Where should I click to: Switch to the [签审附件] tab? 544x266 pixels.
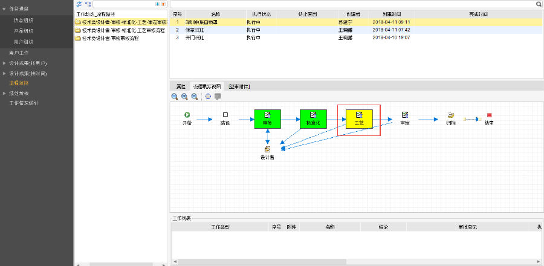pyautogui.click(x=239, y=86)
